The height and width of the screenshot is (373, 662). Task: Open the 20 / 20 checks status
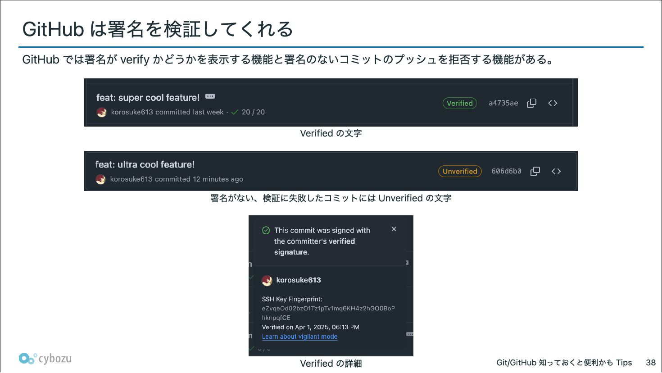coord(253,112)
